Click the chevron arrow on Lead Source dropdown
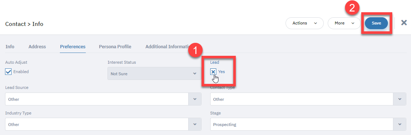This screenshot has width=411, height=135. tap(195, 99)
